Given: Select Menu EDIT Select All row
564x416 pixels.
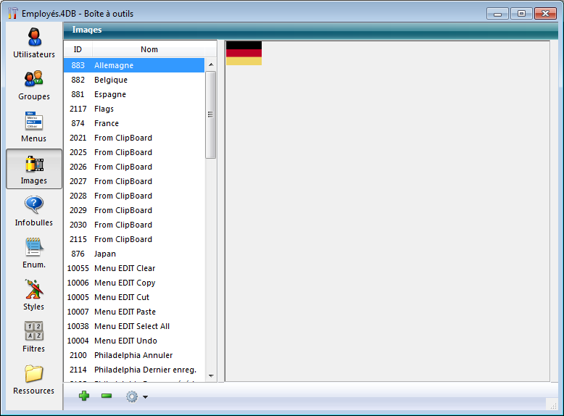Looking at the screenshot, I should [x=134, y=326].
